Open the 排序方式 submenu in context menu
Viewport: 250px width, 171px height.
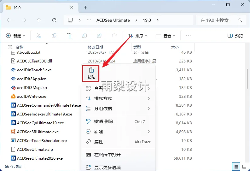(x=118, y=98)
